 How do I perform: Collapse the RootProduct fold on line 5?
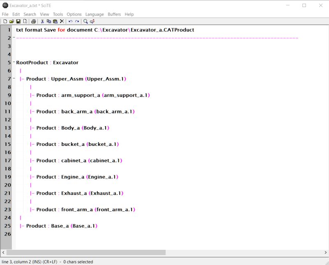[14, 62]
